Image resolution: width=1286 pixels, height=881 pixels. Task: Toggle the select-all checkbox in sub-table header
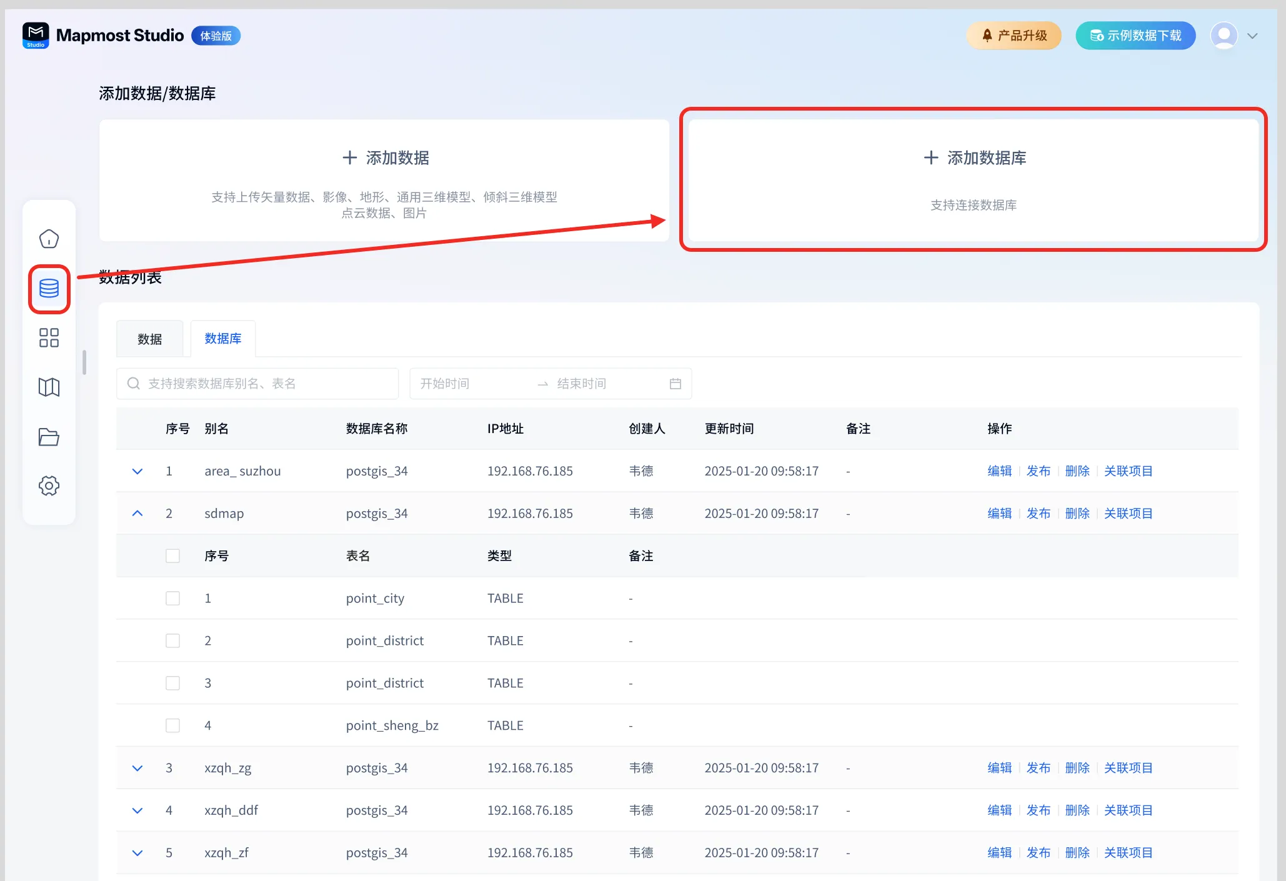172,555
